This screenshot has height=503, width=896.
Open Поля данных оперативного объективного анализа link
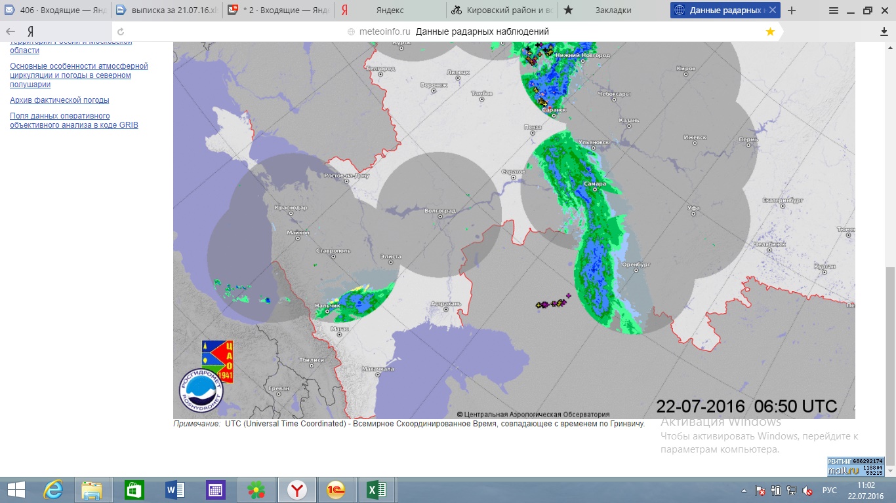pos(74,121)
